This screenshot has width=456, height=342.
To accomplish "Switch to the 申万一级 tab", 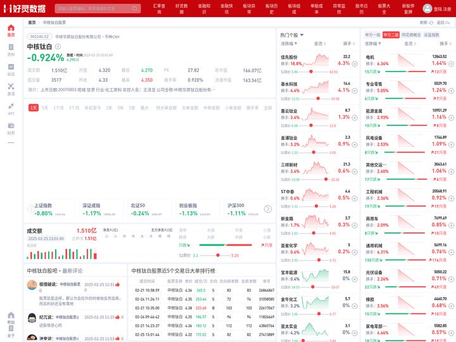I will (372, 35).
